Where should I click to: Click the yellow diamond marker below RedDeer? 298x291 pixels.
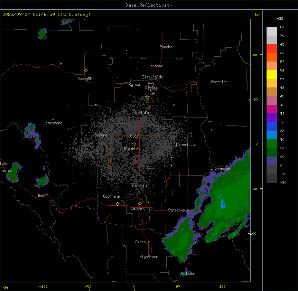pyautogui.click(x=147, y=97)
